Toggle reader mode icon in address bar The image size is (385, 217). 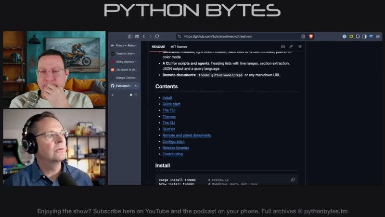tap(303, 37)
